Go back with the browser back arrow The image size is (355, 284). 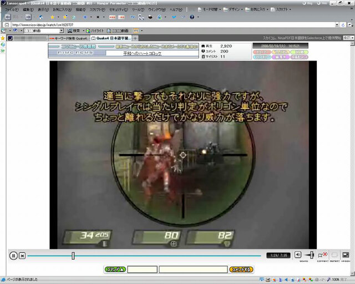pyautogui.click(x=8, y=17)
